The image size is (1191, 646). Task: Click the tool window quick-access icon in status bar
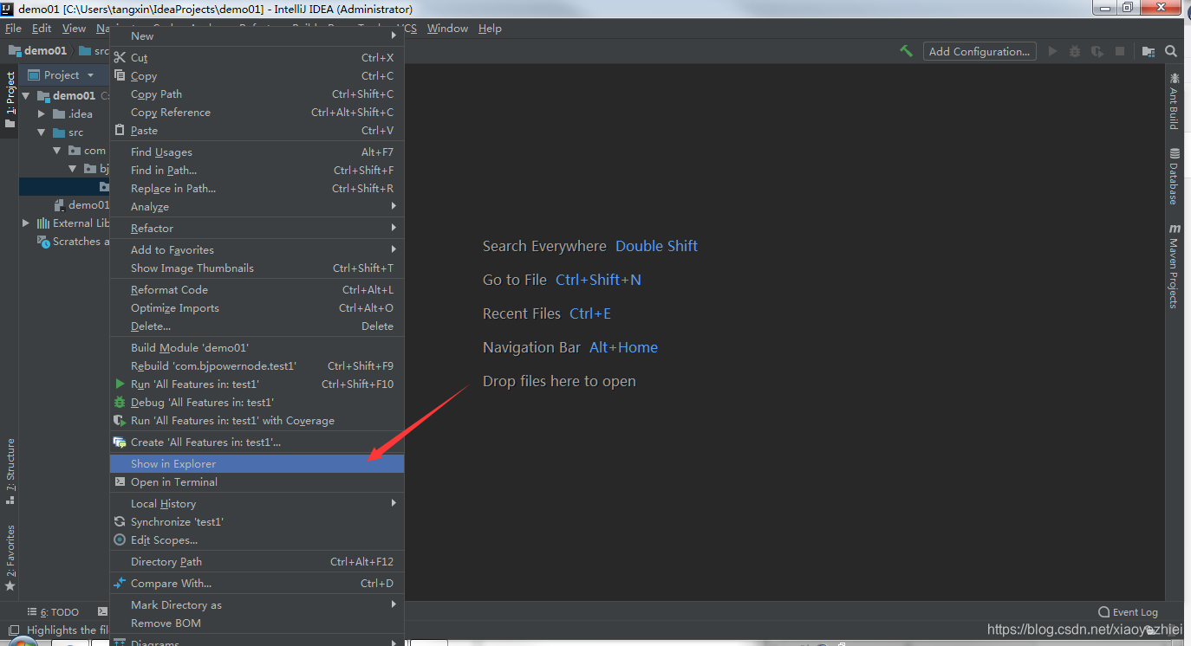pyautogui.click(x=13, y=630)
